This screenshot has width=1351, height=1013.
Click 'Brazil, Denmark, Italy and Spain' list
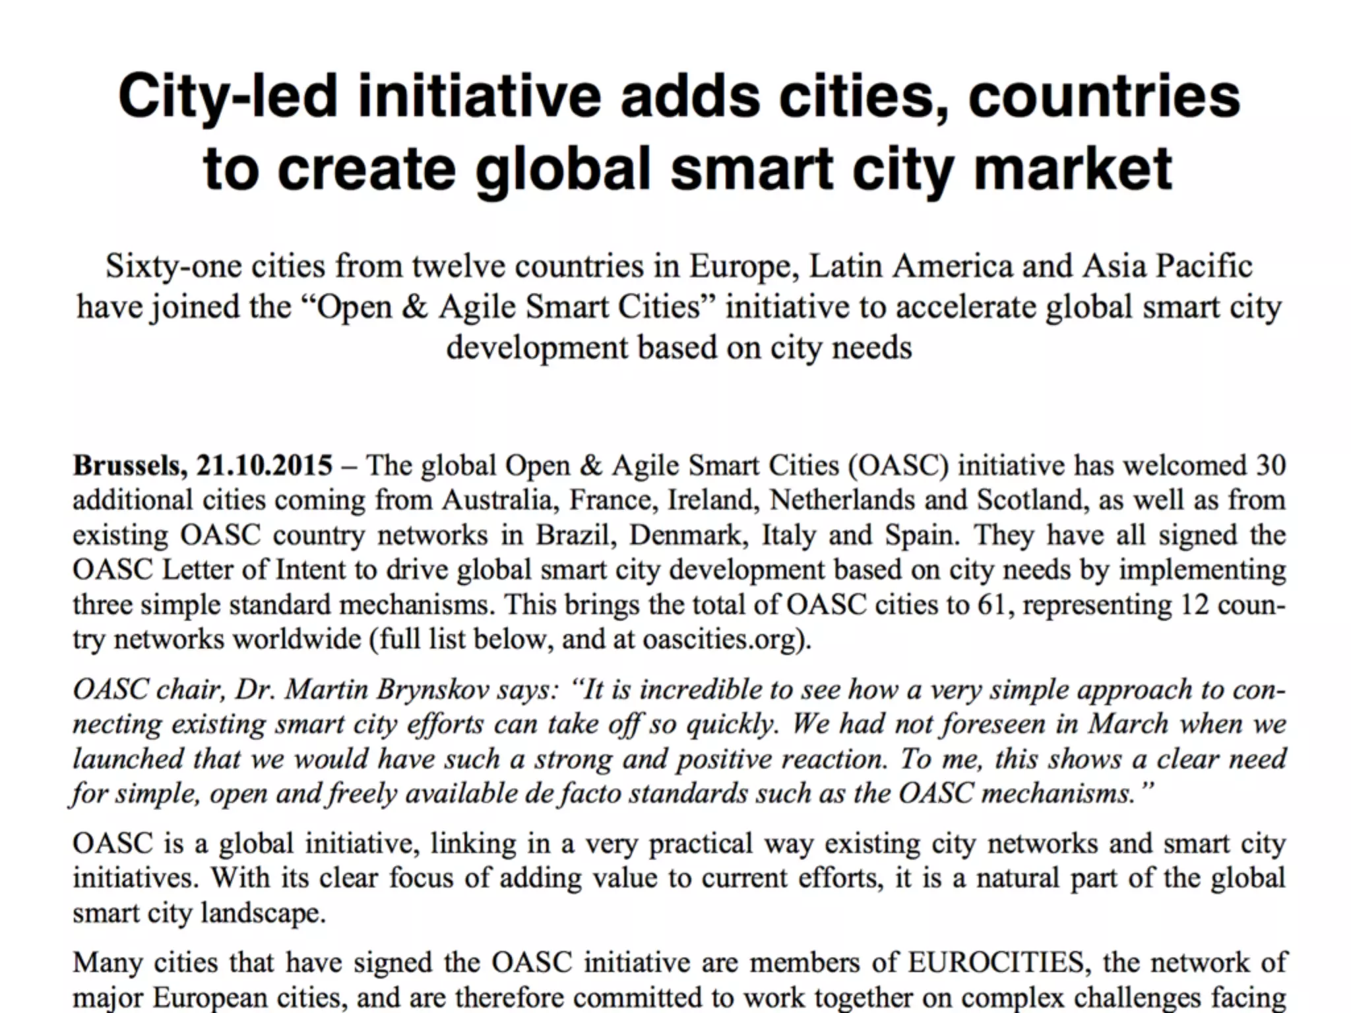747,535
